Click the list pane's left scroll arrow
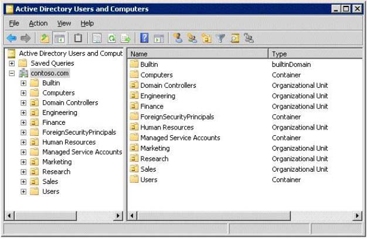The width and height of the screenshot is (367, 239). (x=132, y=216)
